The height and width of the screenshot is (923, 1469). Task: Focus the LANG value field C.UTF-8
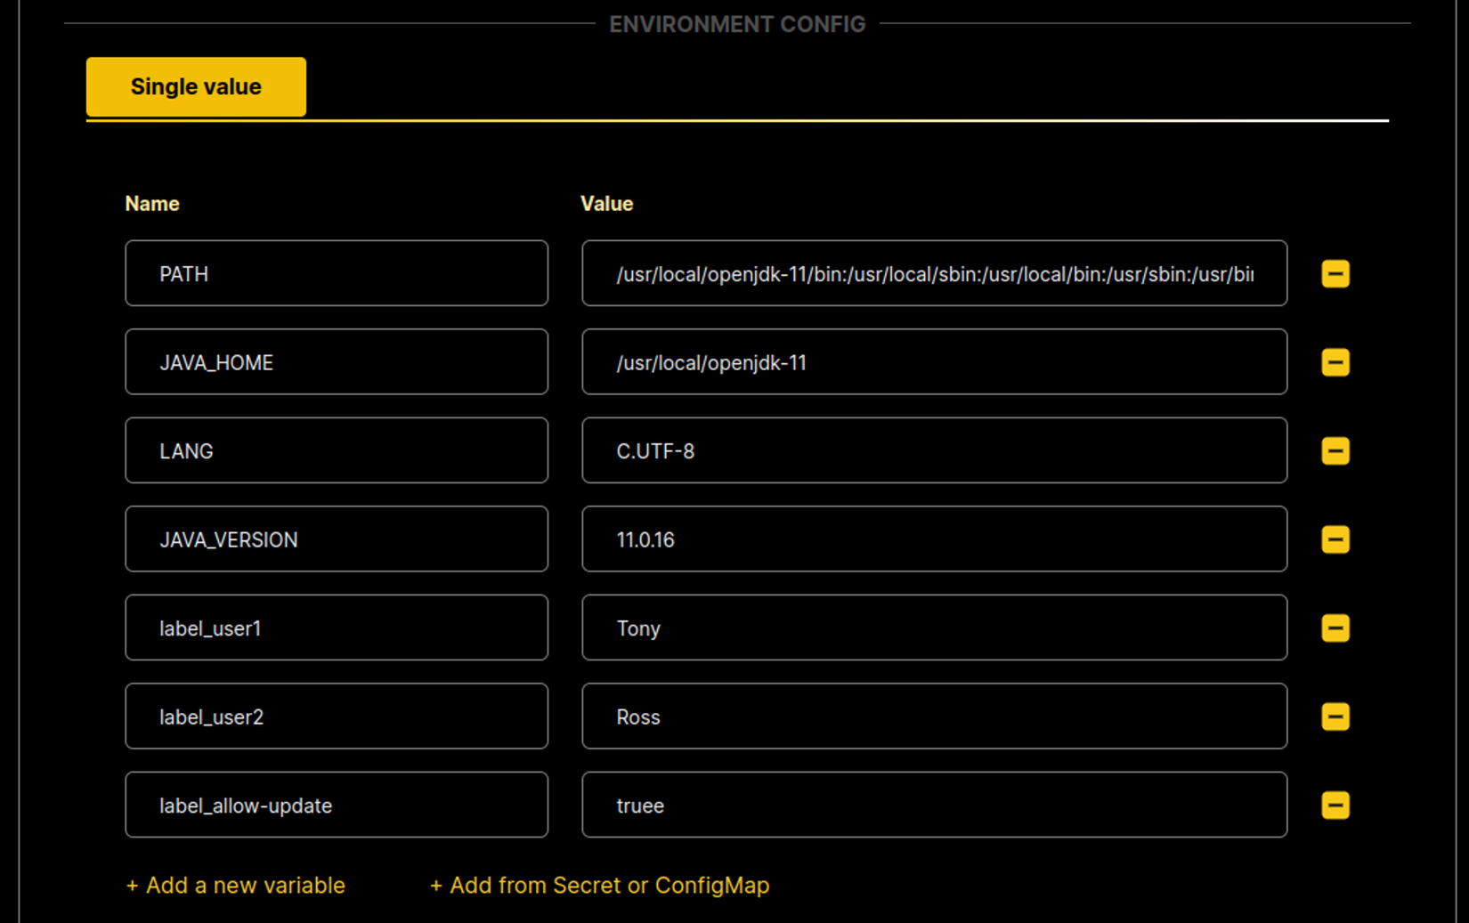click(x=934, y=451)
